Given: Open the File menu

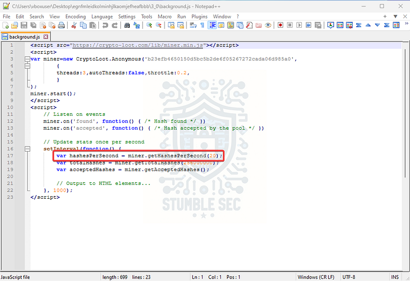Looking at the screenshot, I should coord(7,16).
